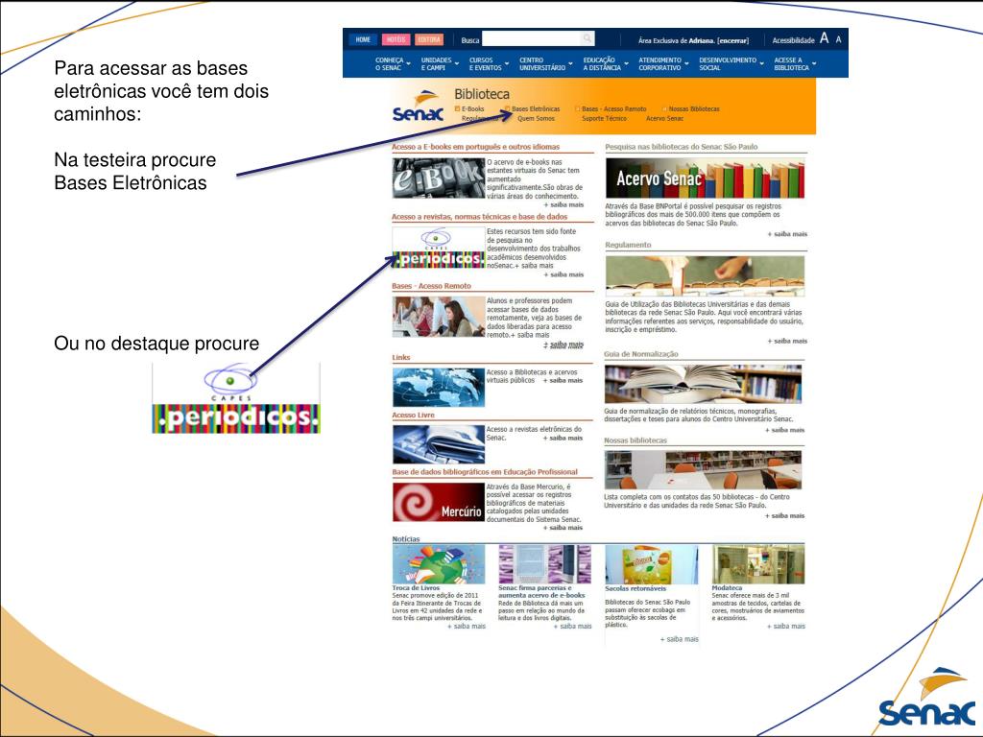
Task: Open Nossas Bibliotecas in the Biblioteca menu
Action: (694, 109)
